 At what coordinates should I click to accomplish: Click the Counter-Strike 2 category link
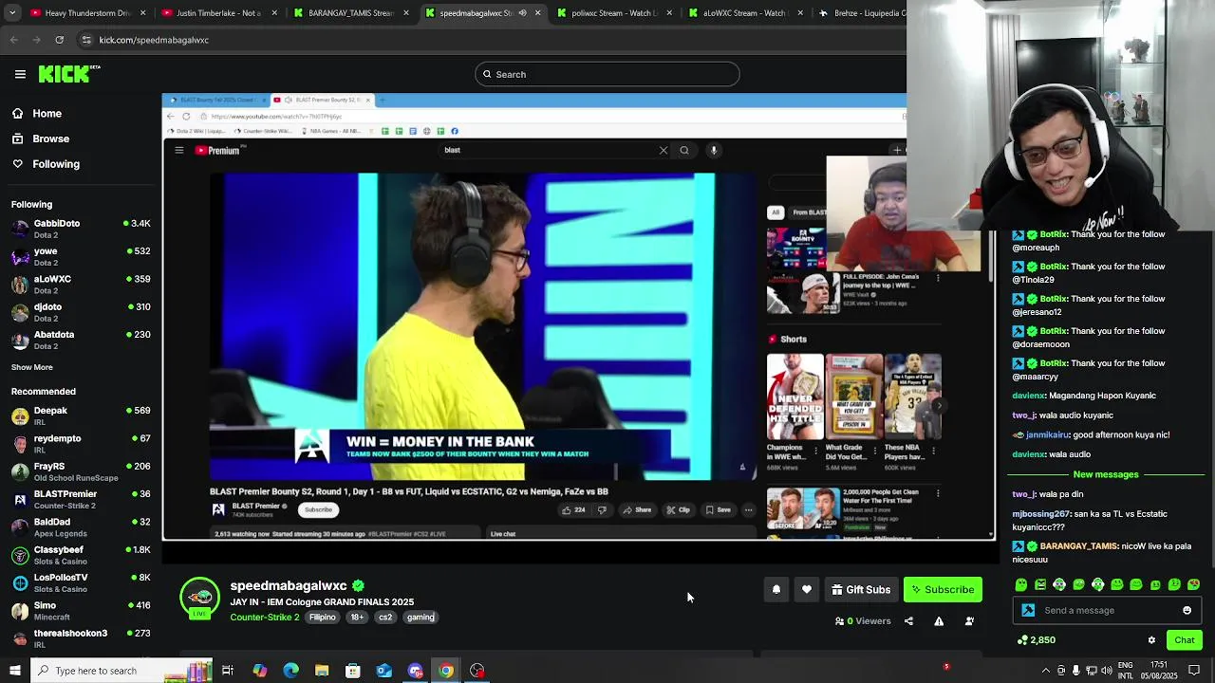pos(265,618)
